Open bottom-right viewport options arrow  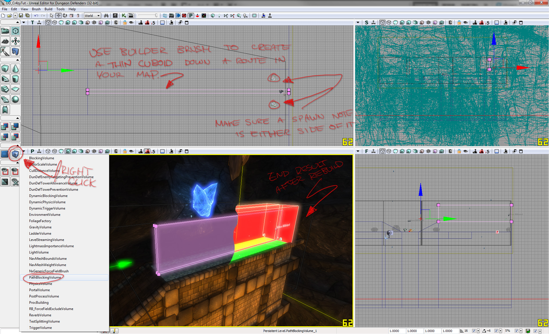point(358,151)
